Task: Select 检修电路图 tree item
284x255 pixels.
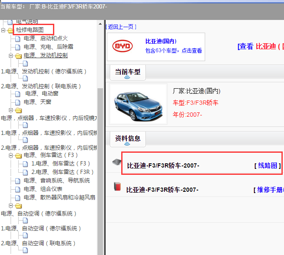Action: coord(30,30)
